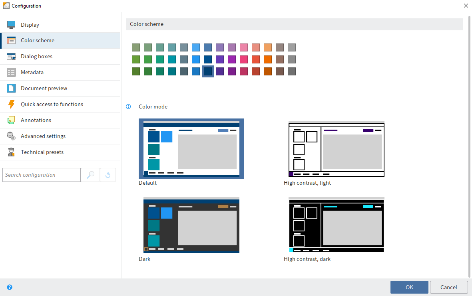Click the Display monitor icon
The width and height of the screenshot is (472, 296).
pos(11,25)
